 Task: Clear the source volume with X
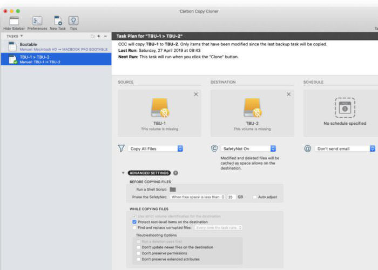(x=196, y=94)
